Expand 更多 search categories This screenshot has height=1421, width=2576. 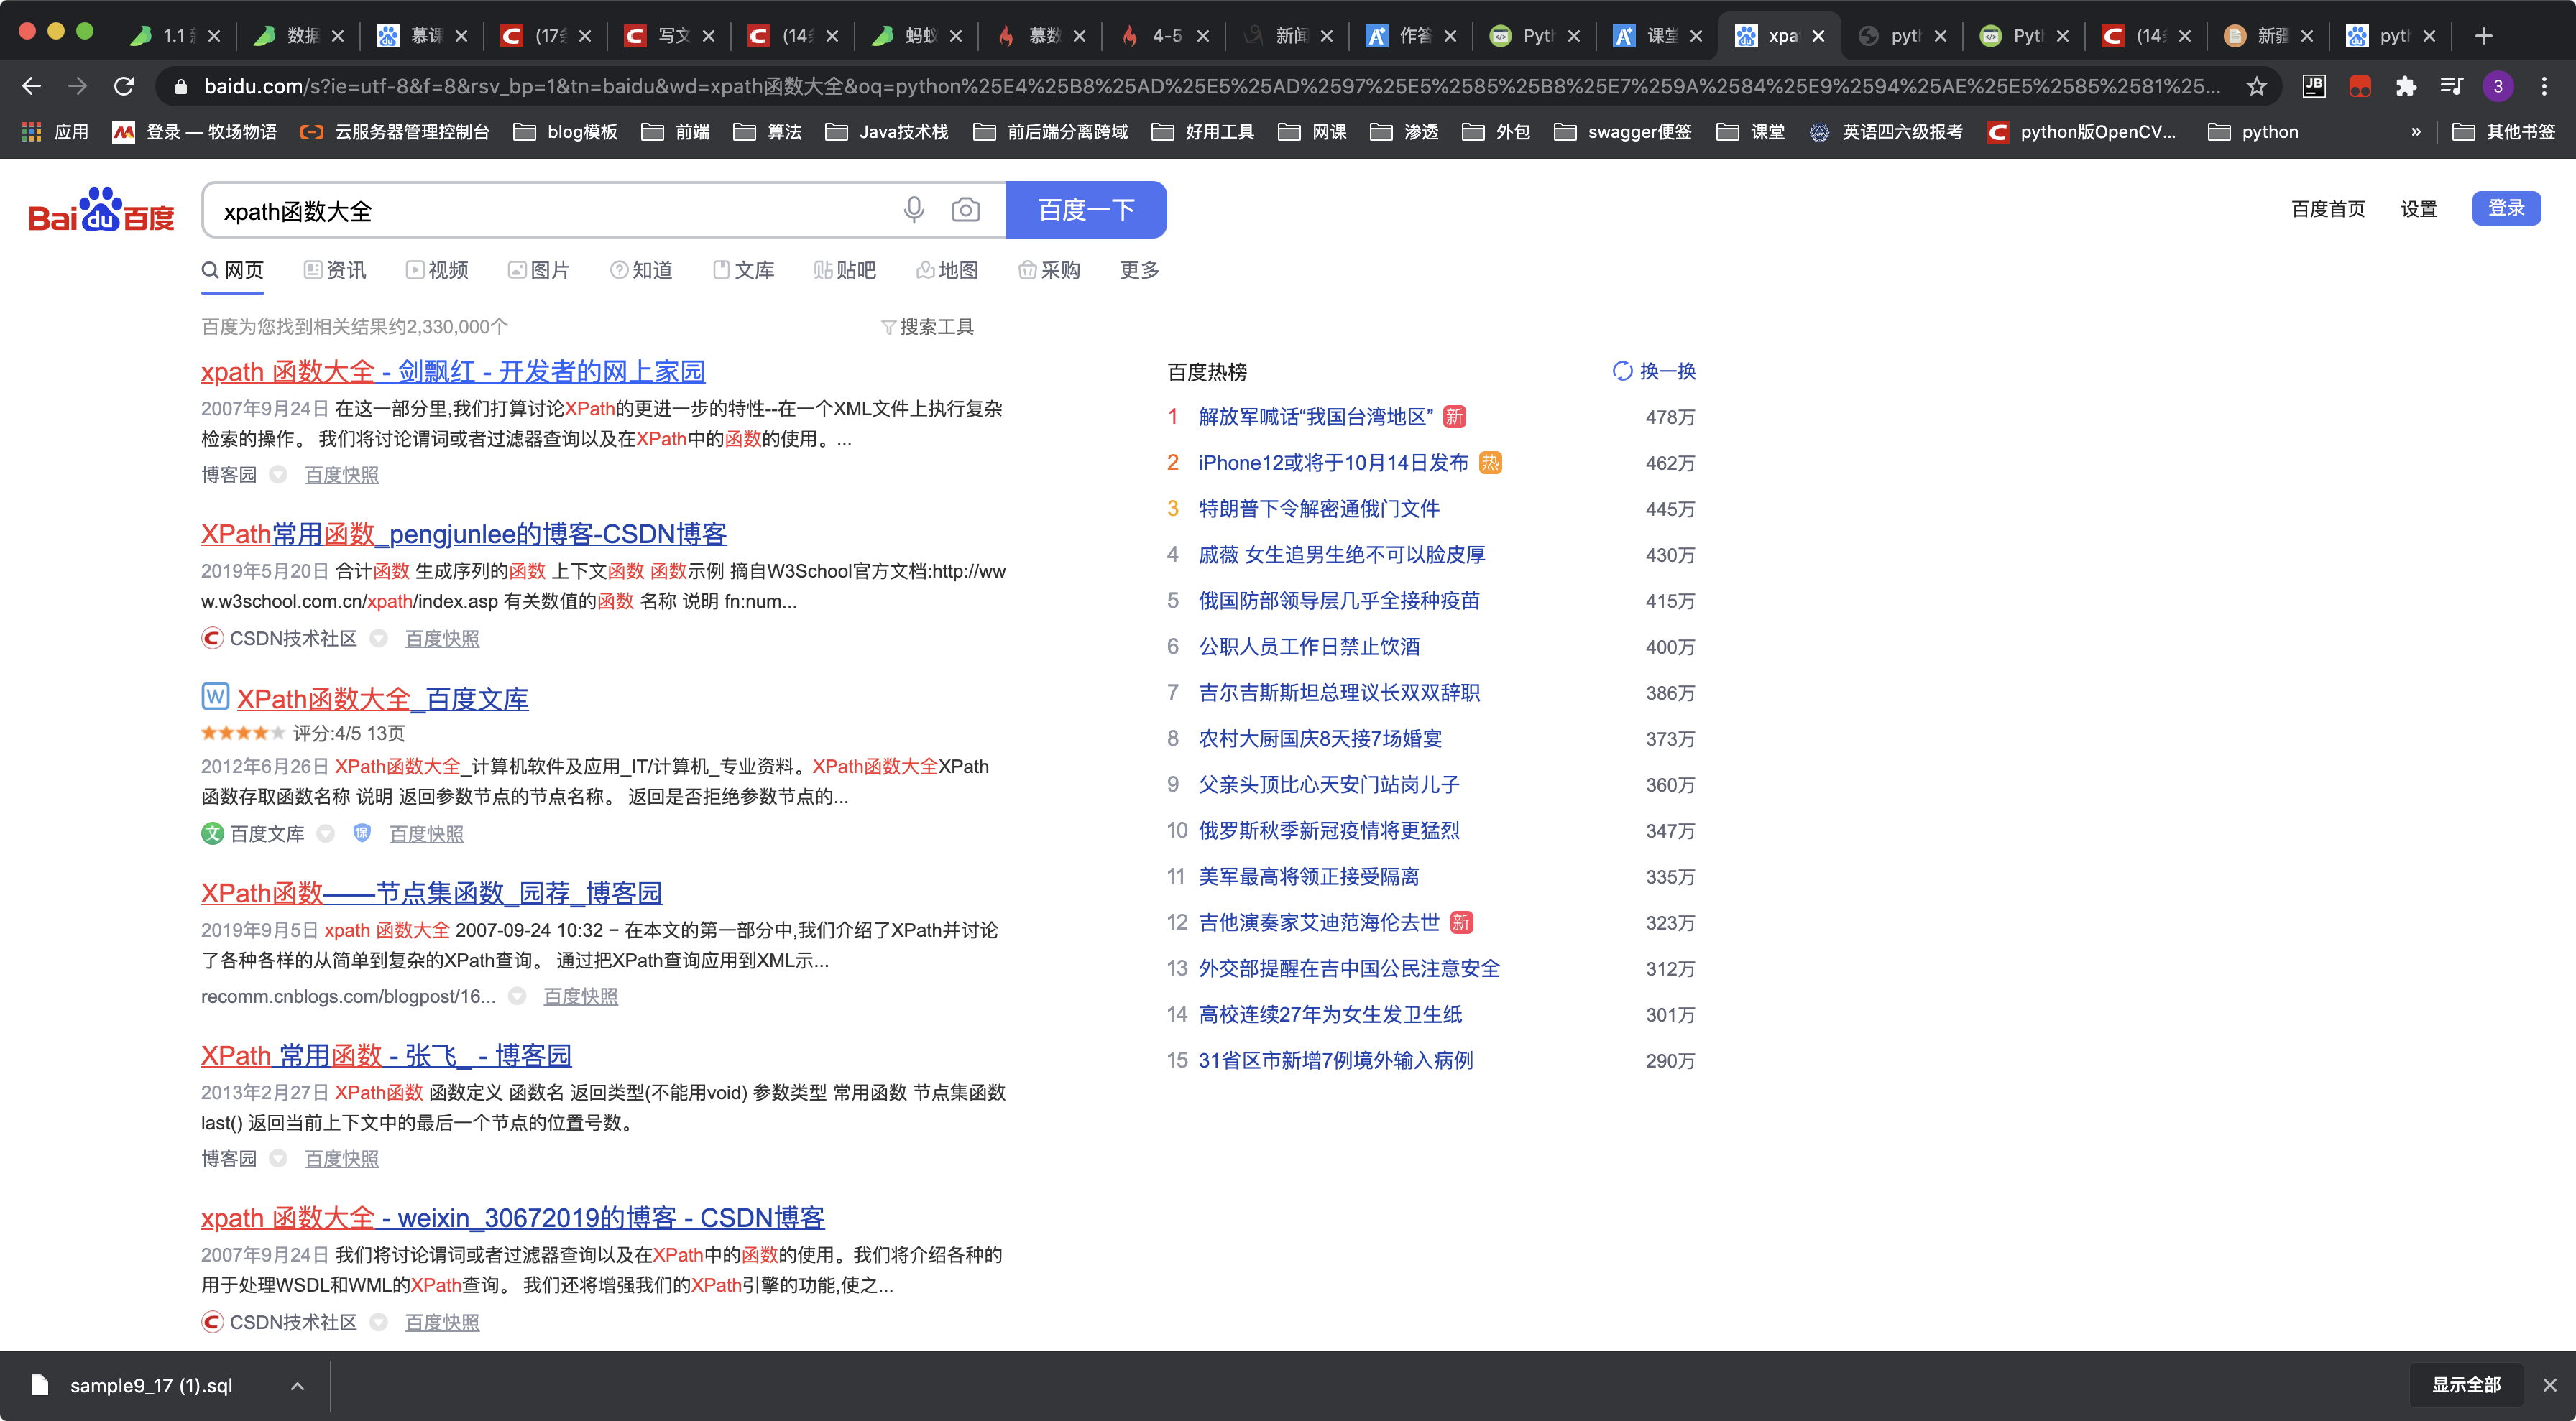click(1139, 270)
